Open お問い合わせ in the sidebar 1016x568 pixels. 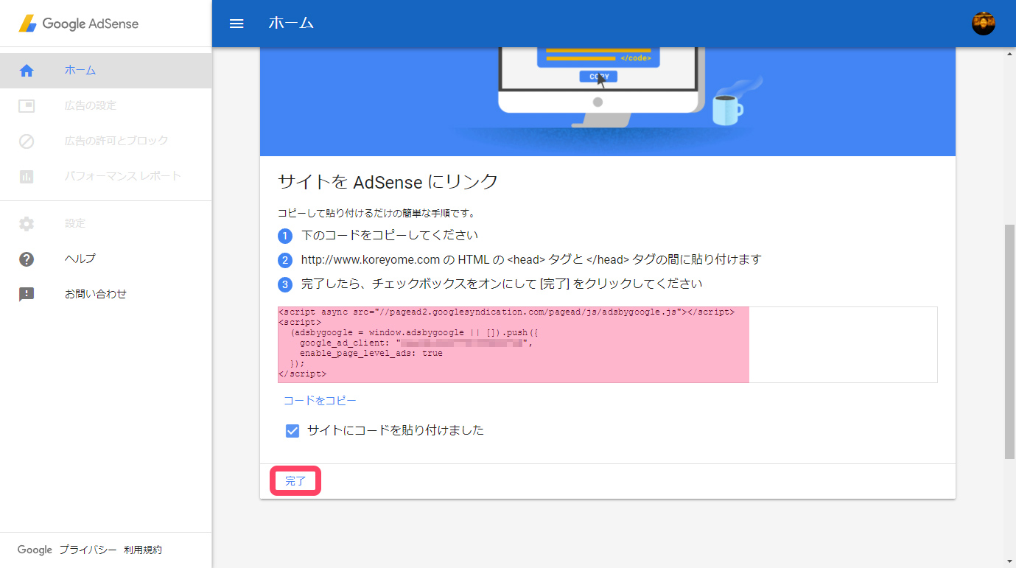[106, 294]
